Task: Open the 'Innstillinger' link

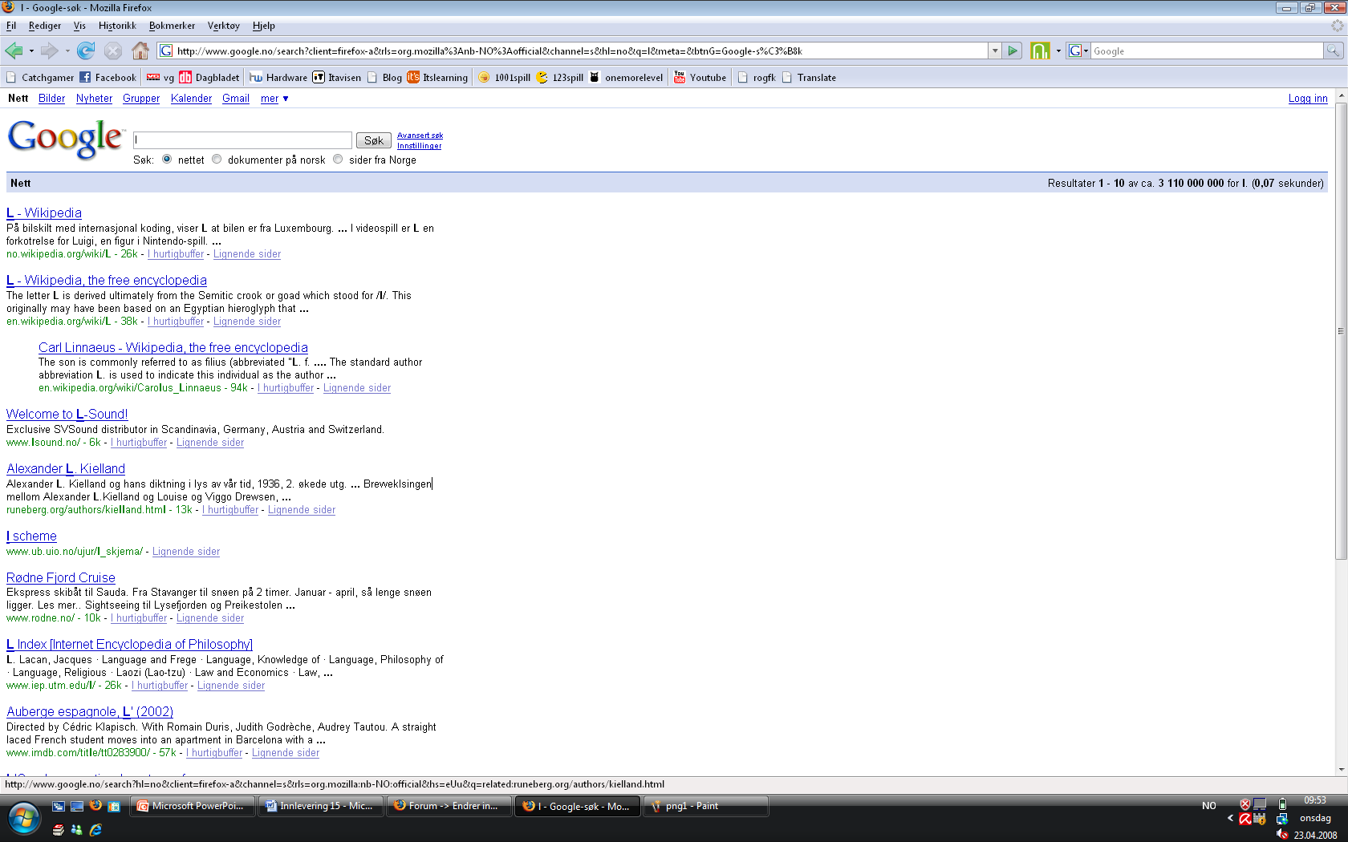Action: click(419, 146)
